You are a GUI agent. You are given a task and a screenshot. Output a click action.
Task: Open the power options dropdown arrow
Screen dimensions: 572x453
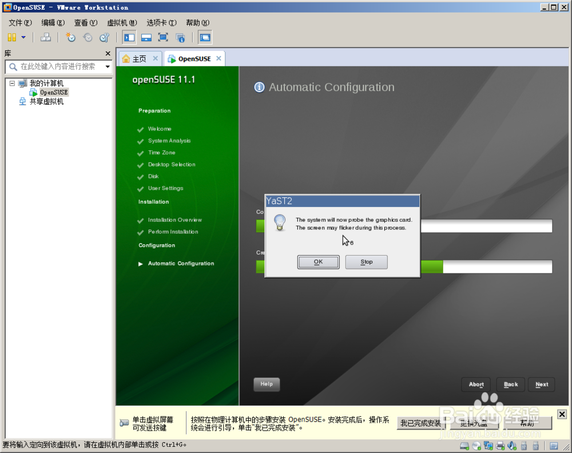pos(23,37)
